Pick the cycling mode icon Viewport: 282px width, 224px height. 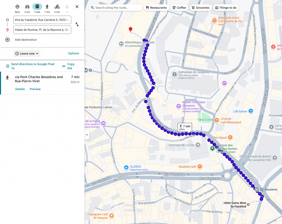[57, 7]
